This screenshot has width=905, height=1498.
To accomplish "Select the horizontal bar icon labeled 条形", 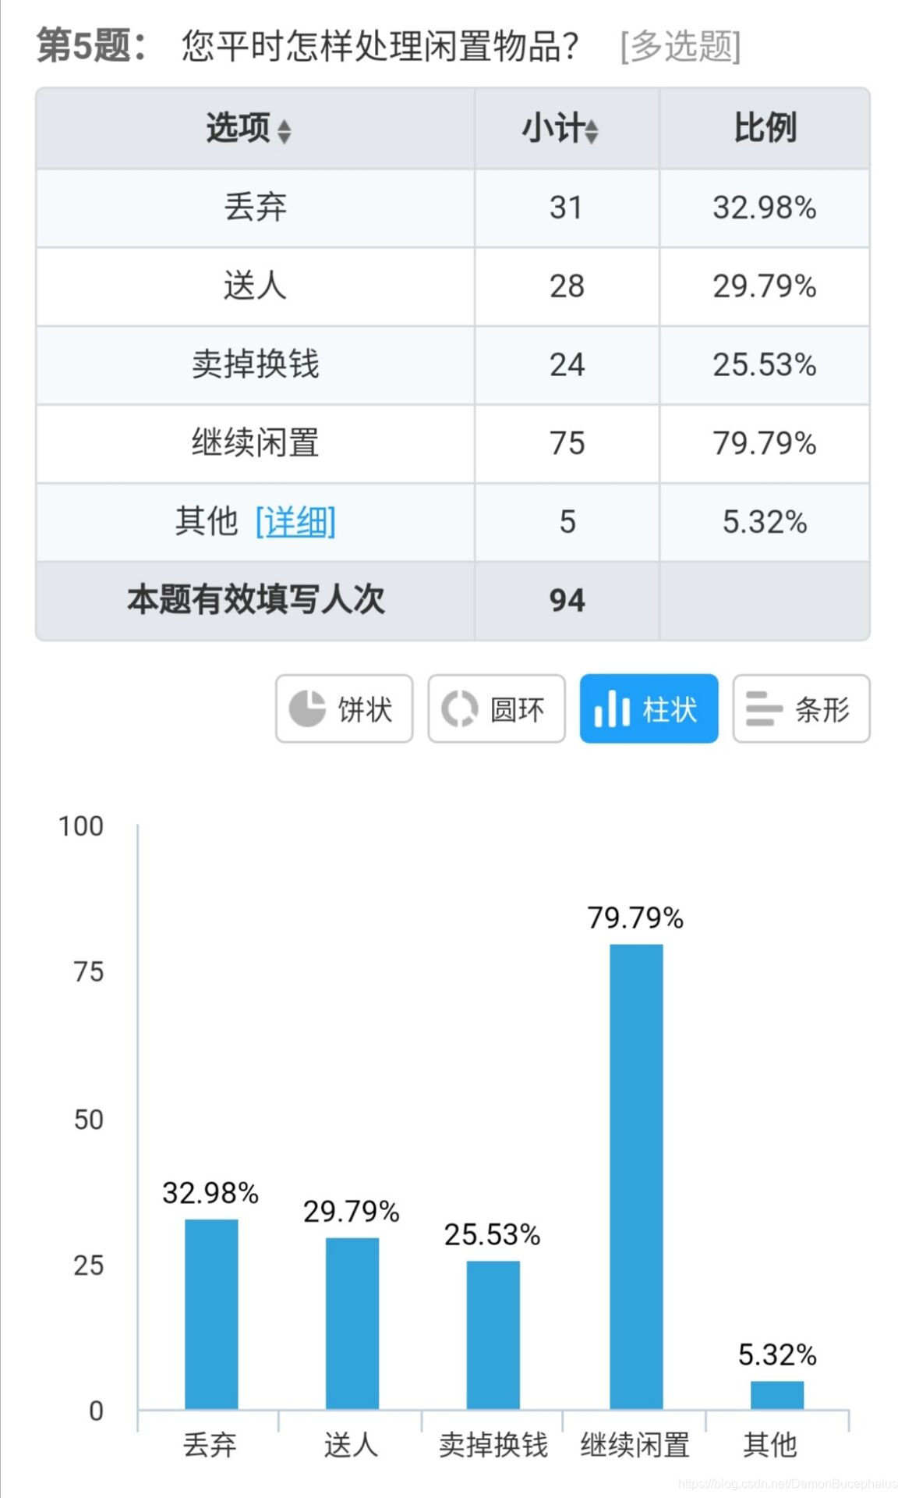I will 762,709.
